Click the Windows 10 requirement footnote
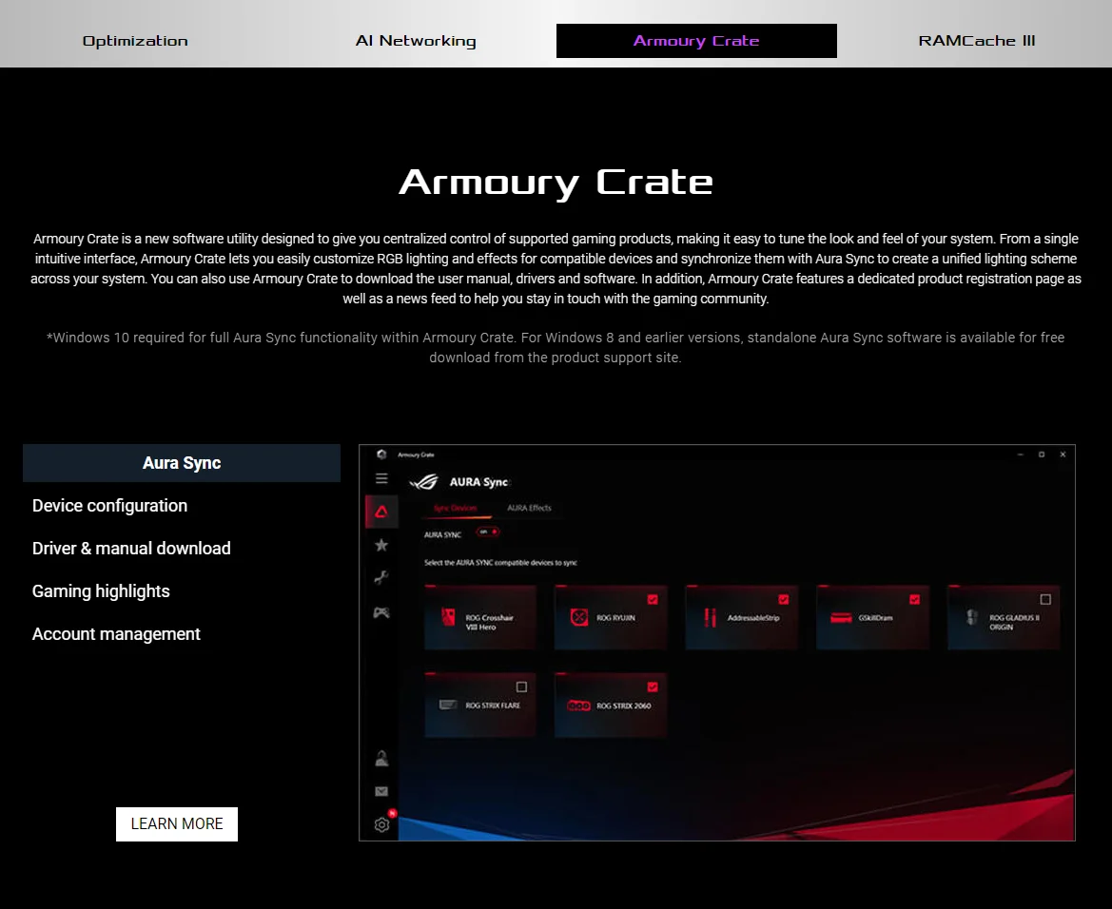 (556, 347)
